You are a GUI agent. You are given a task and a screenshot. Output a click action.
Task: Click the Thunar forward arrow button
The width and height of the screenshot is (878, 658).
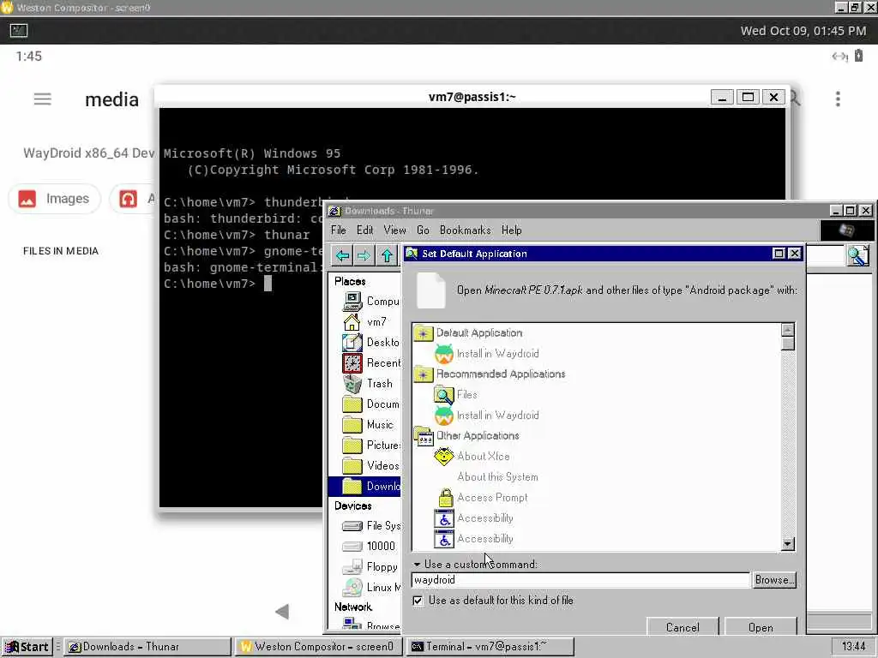(x=364, y=255)
